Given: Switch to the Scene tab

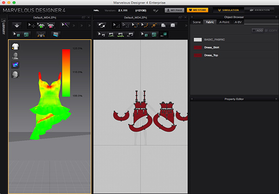Looking at the screenshot, I should (x=197, y=22).
